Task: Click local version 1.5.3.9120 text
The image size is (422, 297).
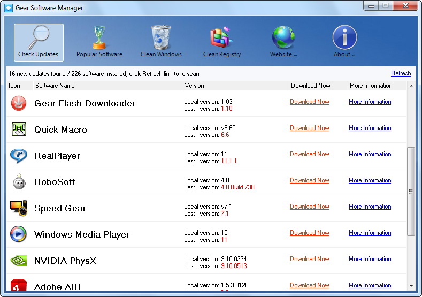Action: click(235, 285)
